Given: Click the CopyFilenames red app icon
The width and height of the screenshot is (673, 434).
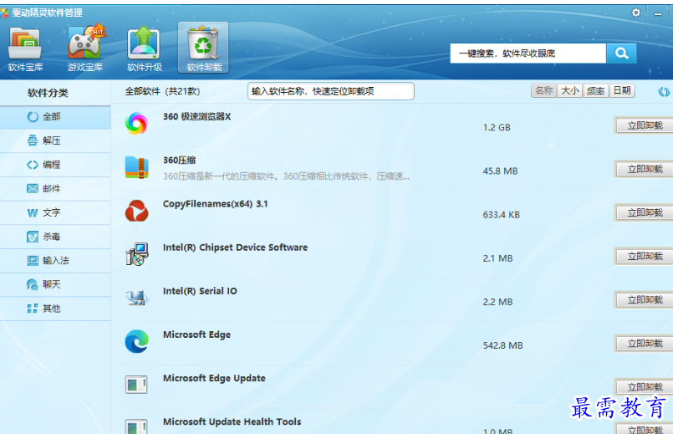Looking at the screenshot, I should point(136,211).
